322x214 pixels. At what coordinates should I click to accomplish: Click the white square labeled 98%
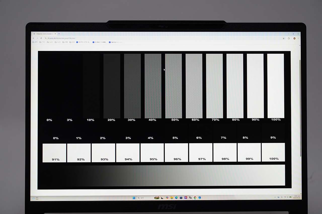click(x=225, y=152)
